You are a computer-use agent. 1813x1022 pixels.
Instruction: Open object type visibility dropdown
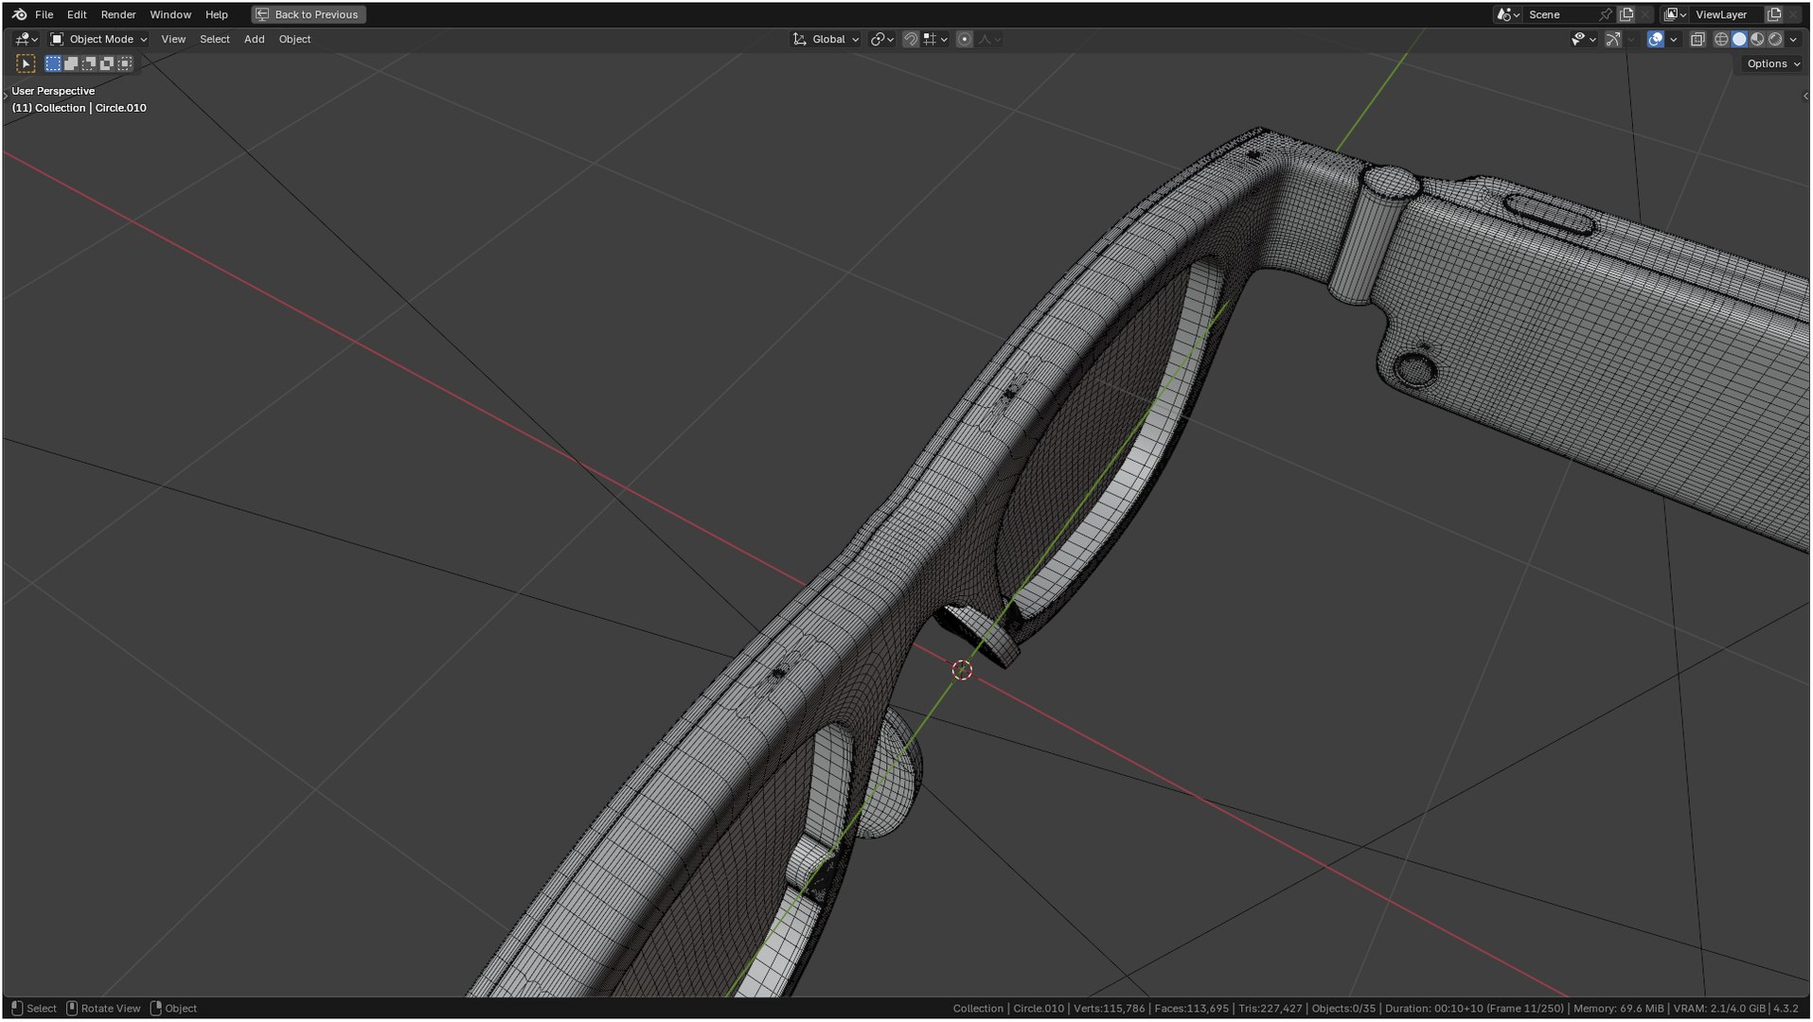click(x=1584, y=39)
